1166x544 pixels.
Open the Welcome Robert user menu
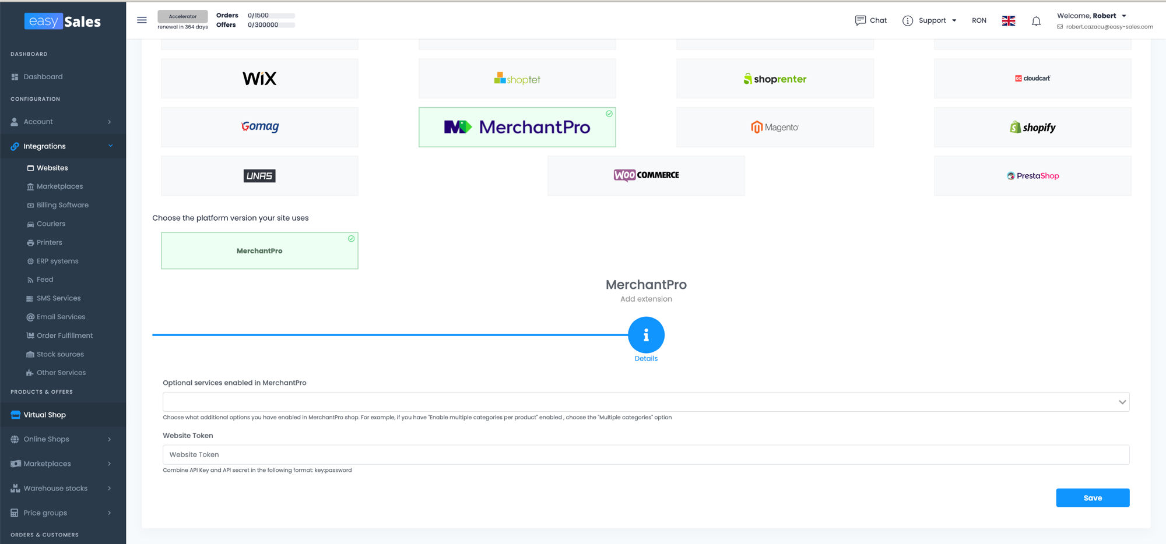pos(1091,16)
